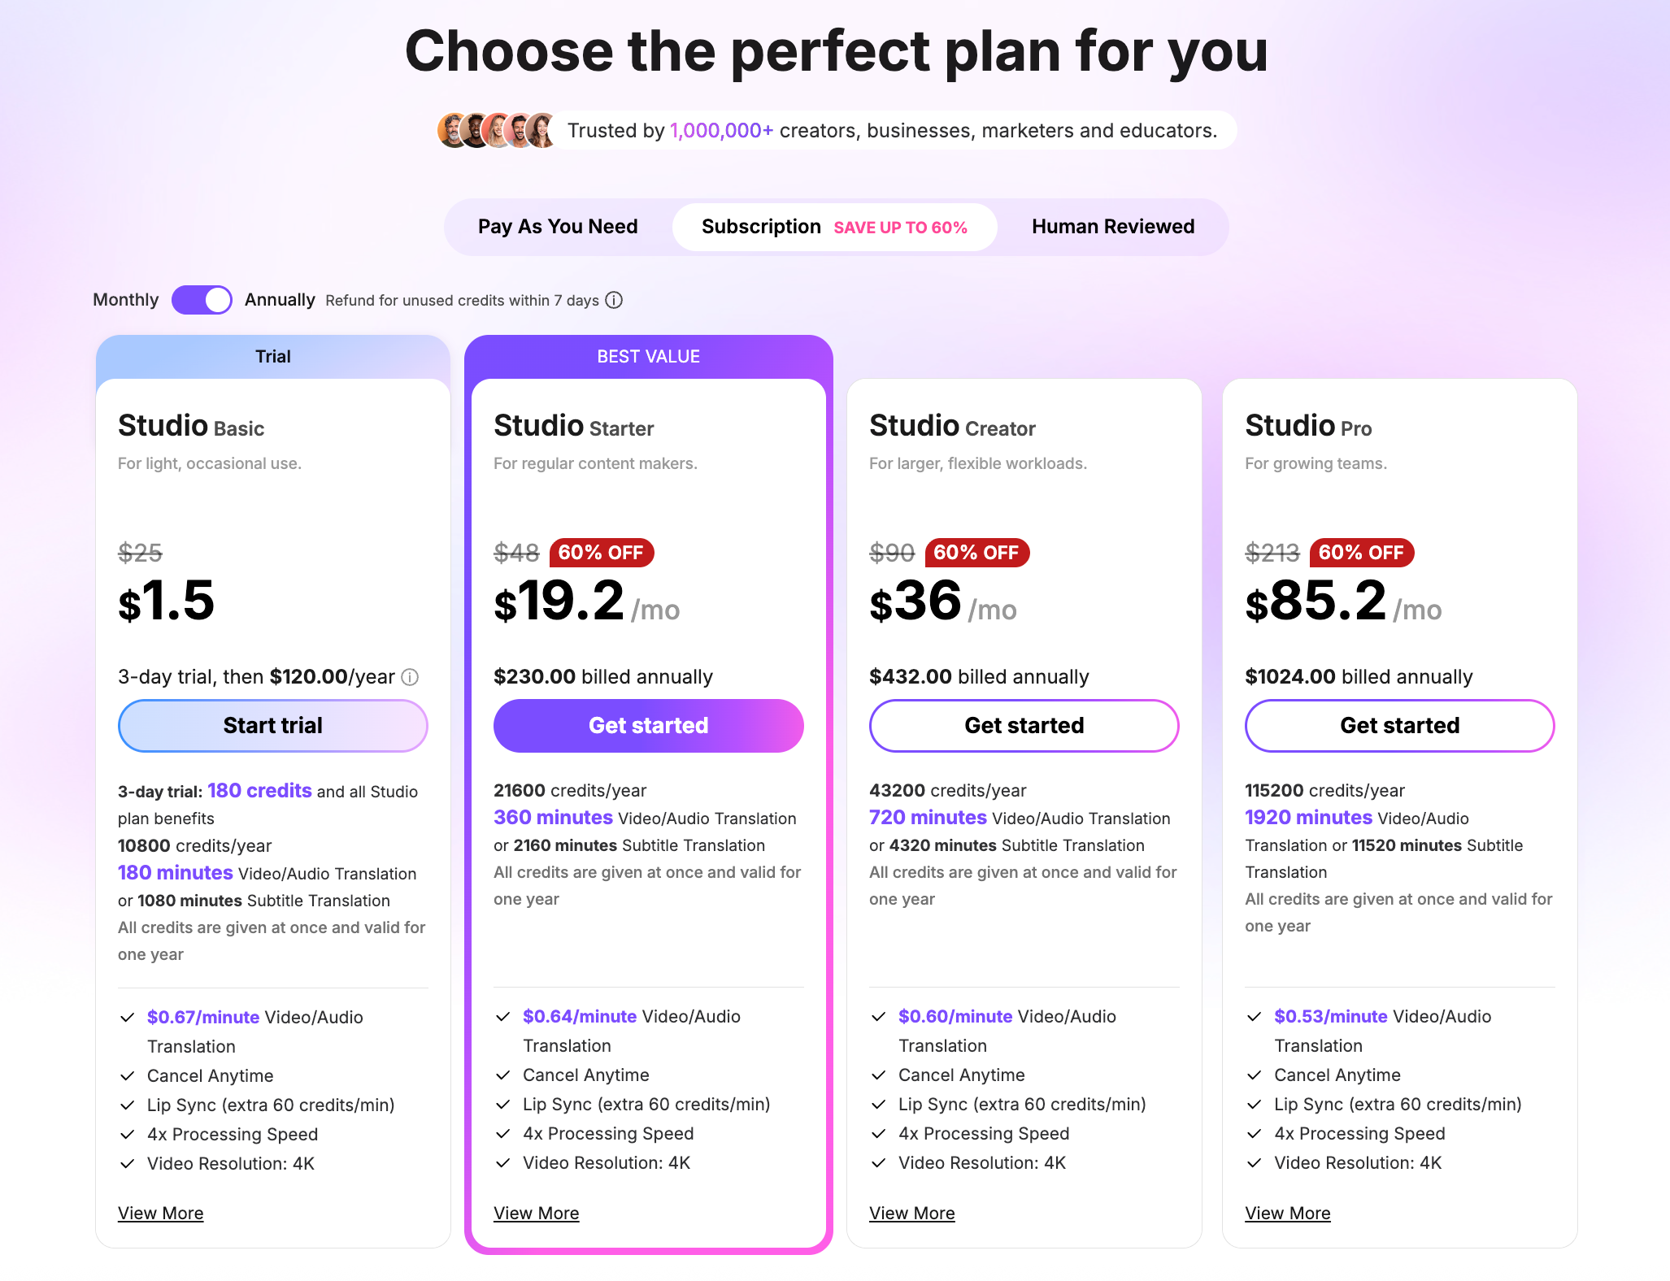Click the 60% OFF badge on Studio Creator
The image size is (1670, 1281).
(976, 553)
